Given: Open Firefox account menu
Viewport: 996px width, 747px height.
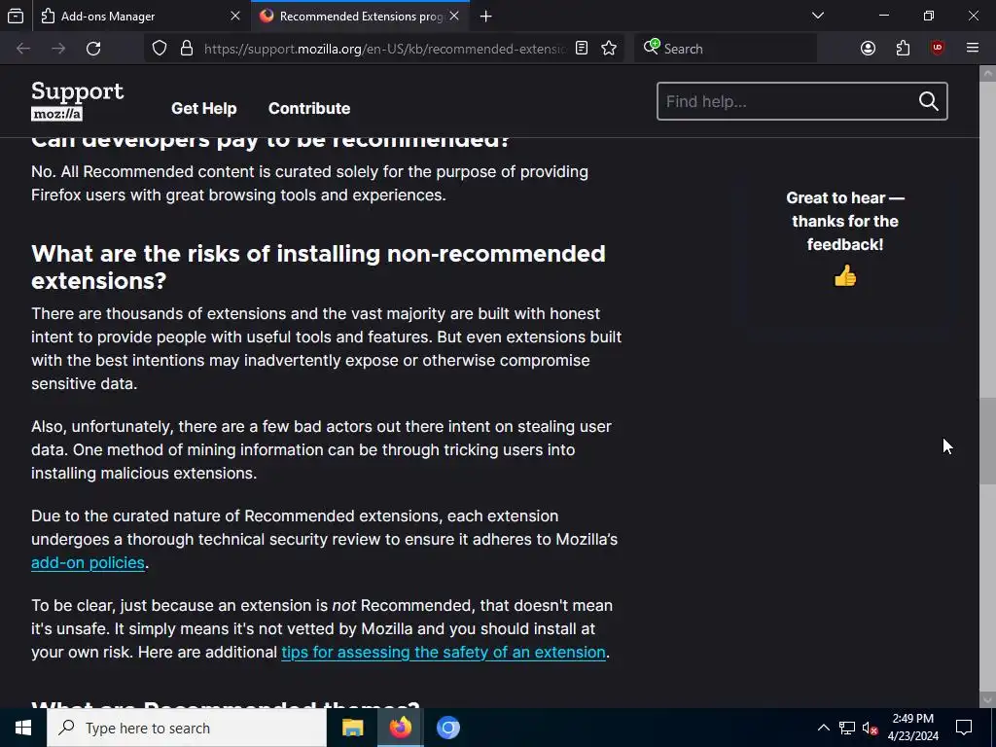Looking at the screenshot, I should point(869,49).
